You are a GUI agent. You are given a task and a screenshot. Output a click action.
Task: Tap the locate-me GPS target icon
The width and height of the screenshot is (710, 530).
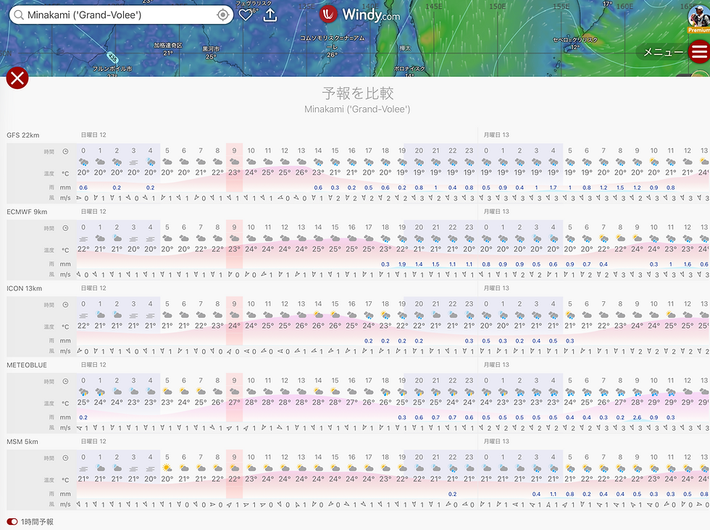click(222, 15)
